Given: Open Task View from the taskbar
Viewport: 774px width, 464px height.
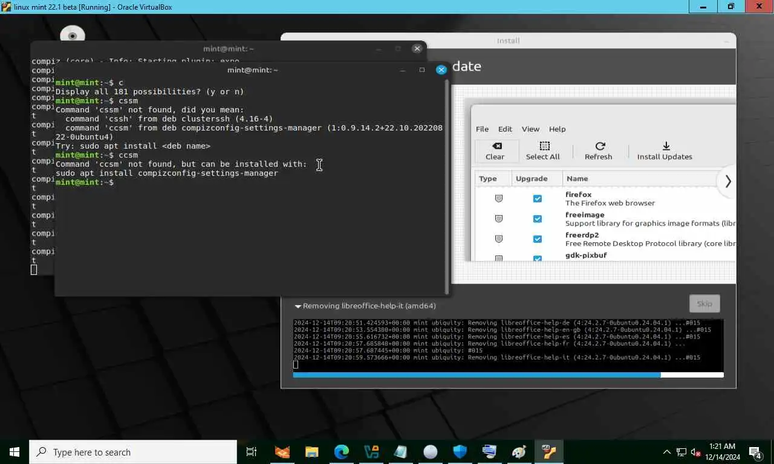Looking at the screenshot, I should [x=252, y=452].
